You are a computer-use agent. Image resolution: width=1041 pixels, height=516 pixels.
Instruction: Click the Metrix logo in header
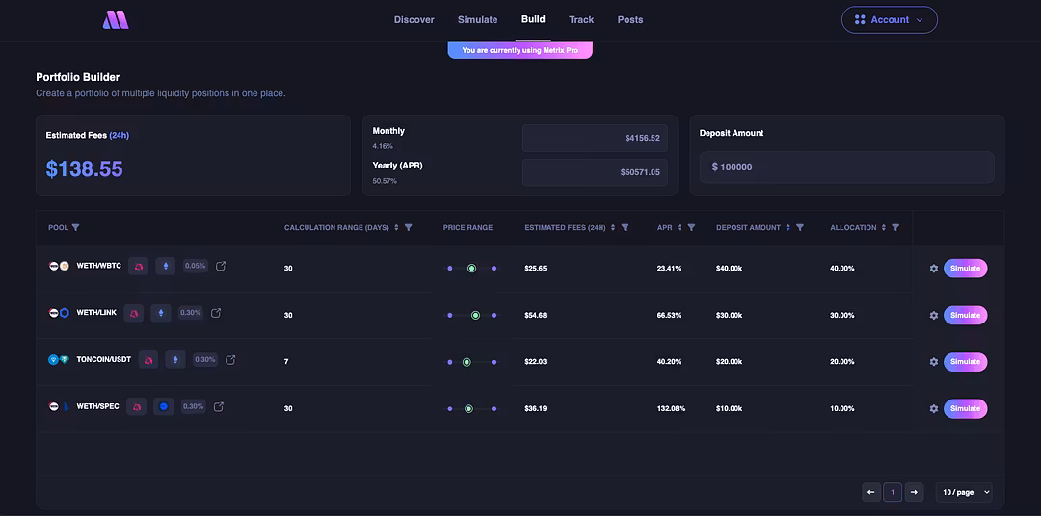coord(116,20)
